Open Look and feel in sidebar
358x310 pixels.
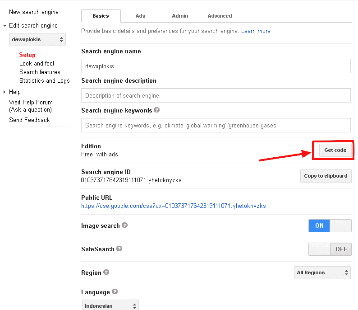point(37,63)
